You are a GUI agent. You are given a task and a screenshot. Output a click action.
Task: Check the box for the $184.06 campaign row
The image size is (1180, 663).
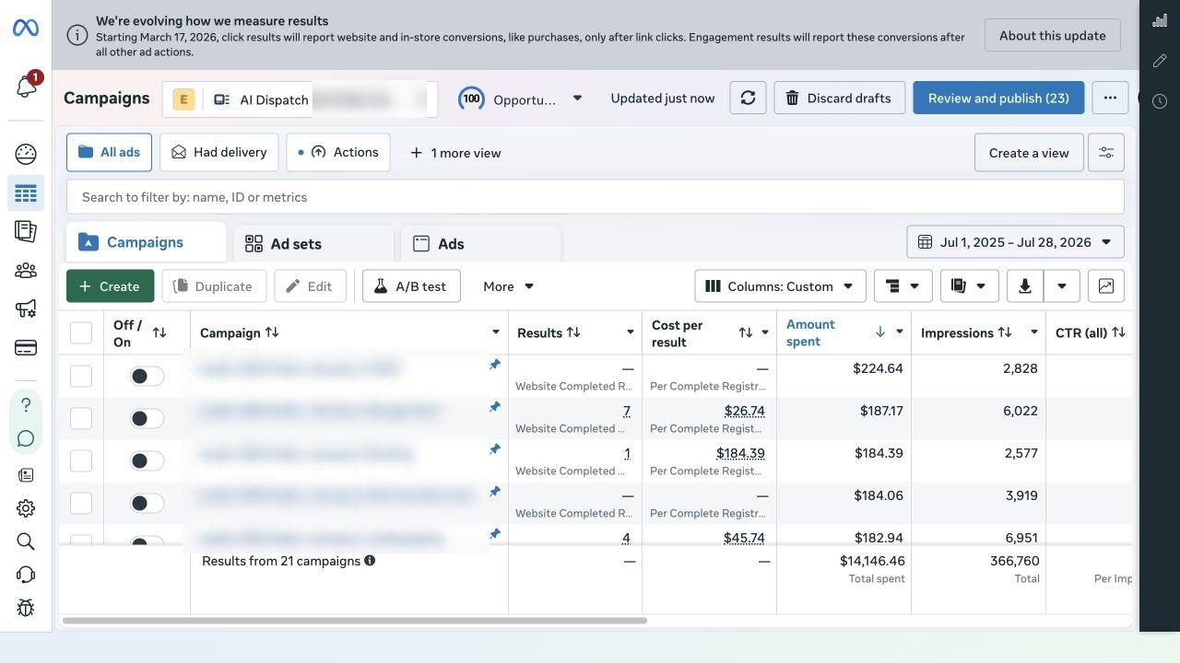pyautogui.click(x=81, y=503)
